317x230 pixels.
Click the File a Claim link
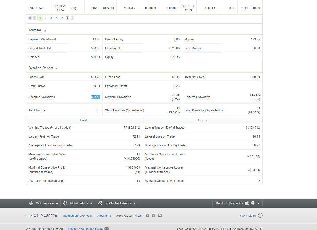[x=248, y=216]
